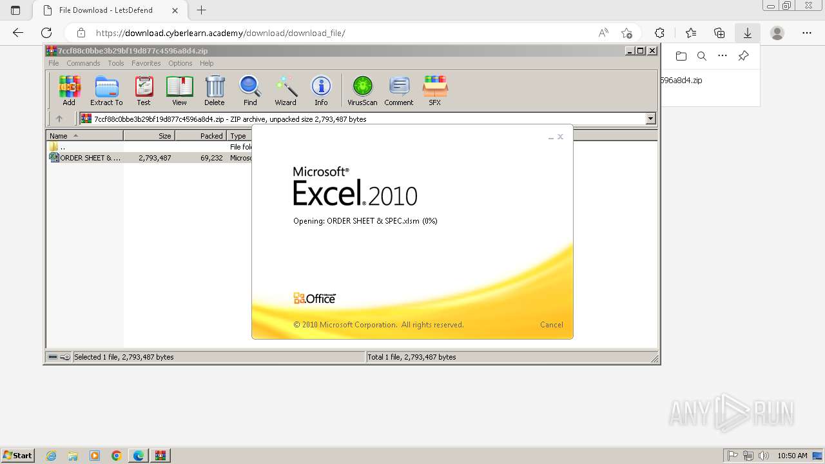The height and width of the screenshot is (464, 825).
Task: Expand the archive path dropdown arrow
Action: click(650, 119)
